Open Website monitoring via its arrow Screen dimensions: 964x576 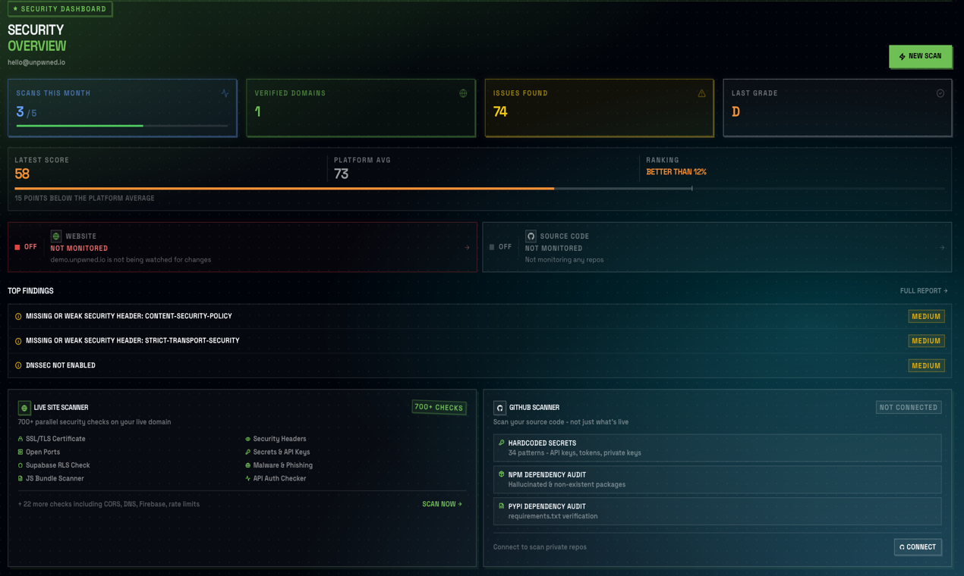467,248
